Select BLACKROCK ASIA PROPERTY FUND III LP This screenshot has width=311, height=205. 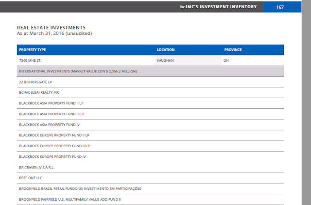click(x=150, y=114)
